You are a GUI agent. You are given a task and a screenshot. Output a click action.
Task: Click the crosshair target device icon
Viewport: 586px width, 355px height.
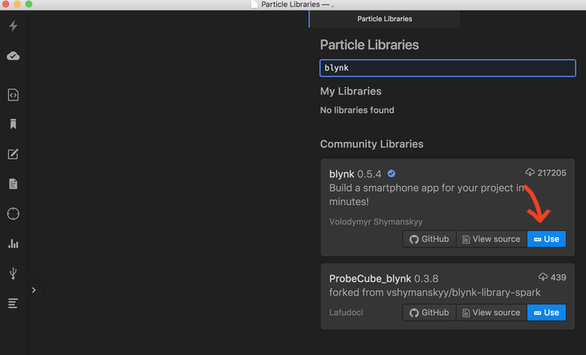click(13, 214)
